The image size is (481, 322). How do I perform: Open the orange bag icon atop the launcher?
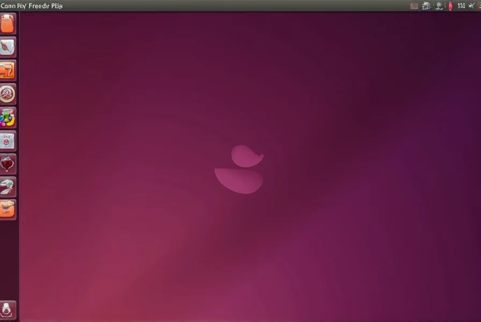(x=8, y=24)
